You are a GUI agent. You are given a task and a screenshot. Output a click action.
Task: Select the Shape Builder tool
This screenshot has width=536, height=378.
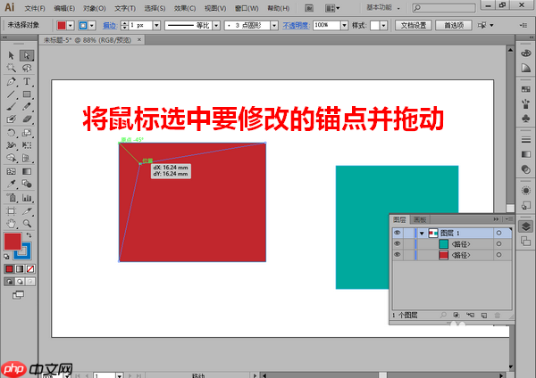pyautogui.click(x=11, y=158)
